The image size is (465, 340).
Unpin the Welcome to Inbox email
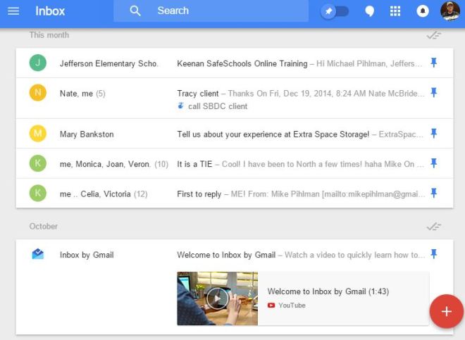click(x=434, y=254)
